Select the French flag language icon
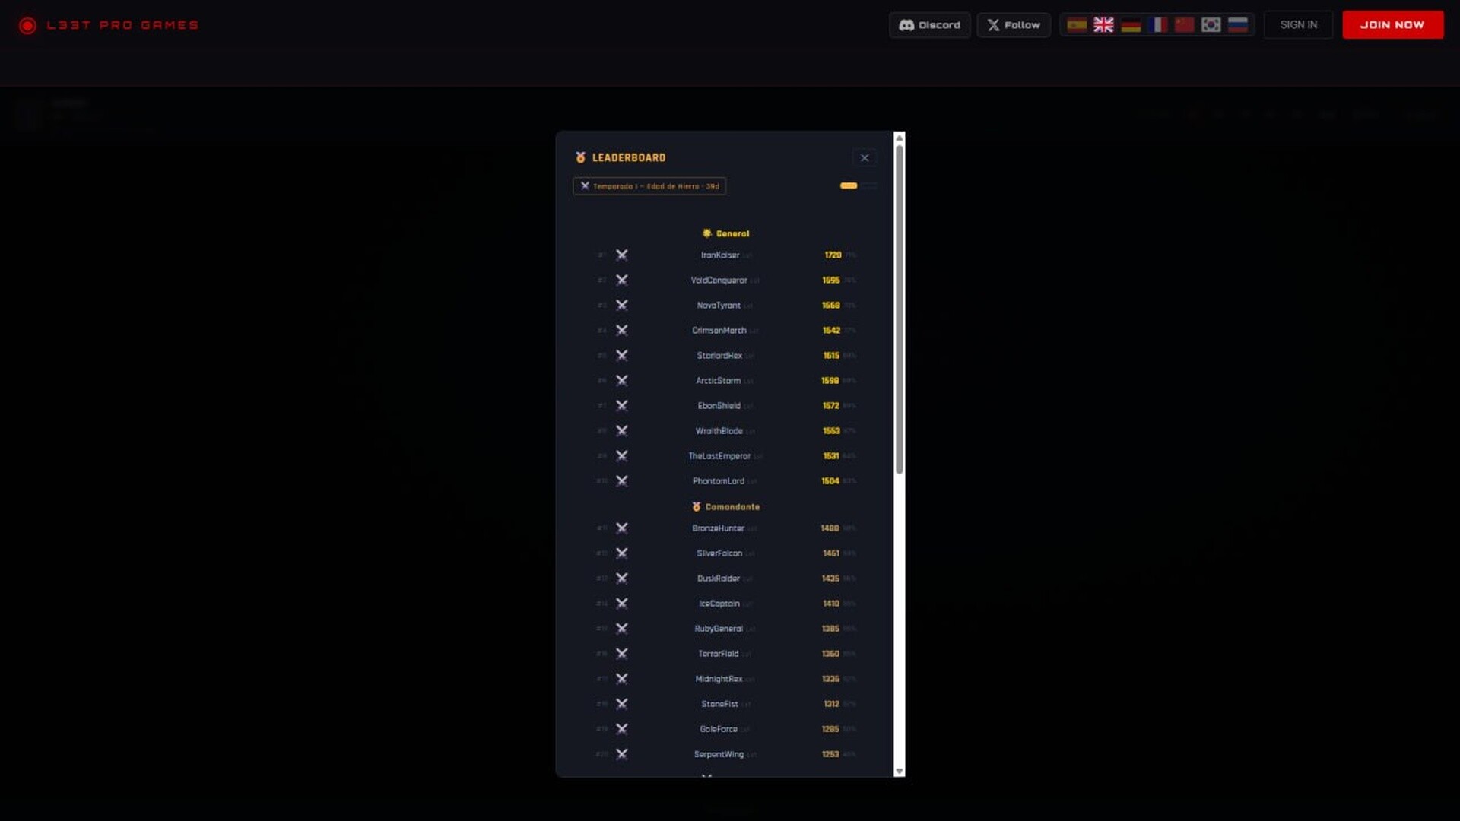This screenshot has width=1460, height=821. [x=1157, y=25]
